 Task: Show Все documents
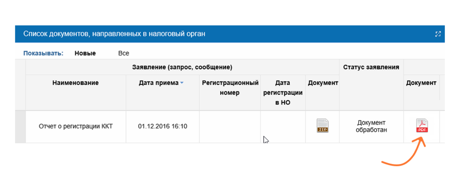pyautogui.click(x=124, y=53)
